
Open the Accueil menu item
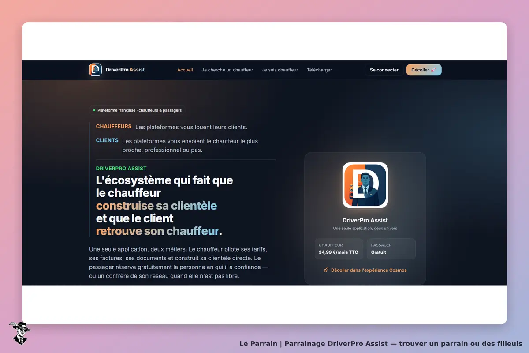click(185, 70)
